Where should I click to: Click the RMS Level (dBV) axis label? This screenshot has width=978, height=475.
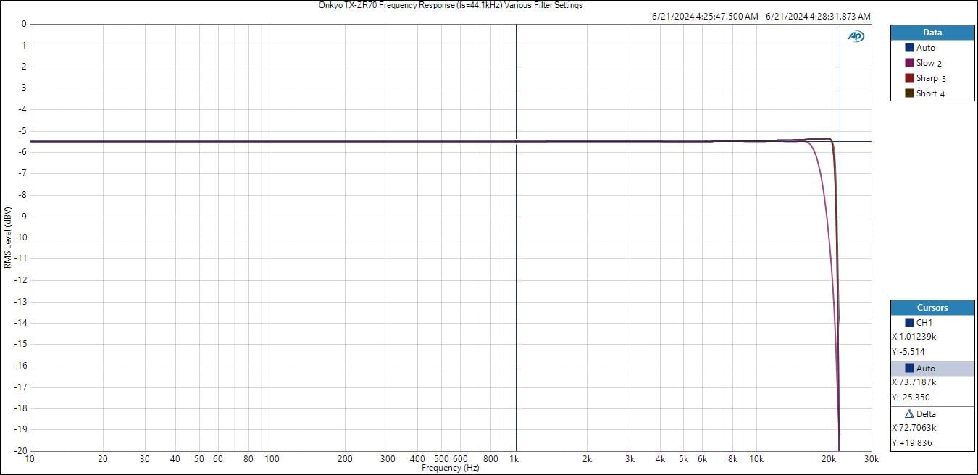[7, 237]
